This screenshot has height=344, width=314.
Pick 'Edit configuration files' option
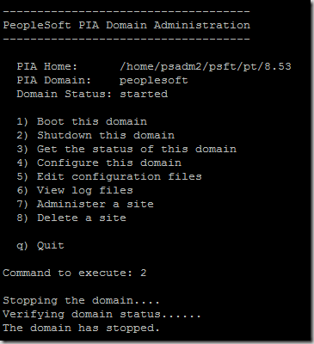[x=109, y=176]
